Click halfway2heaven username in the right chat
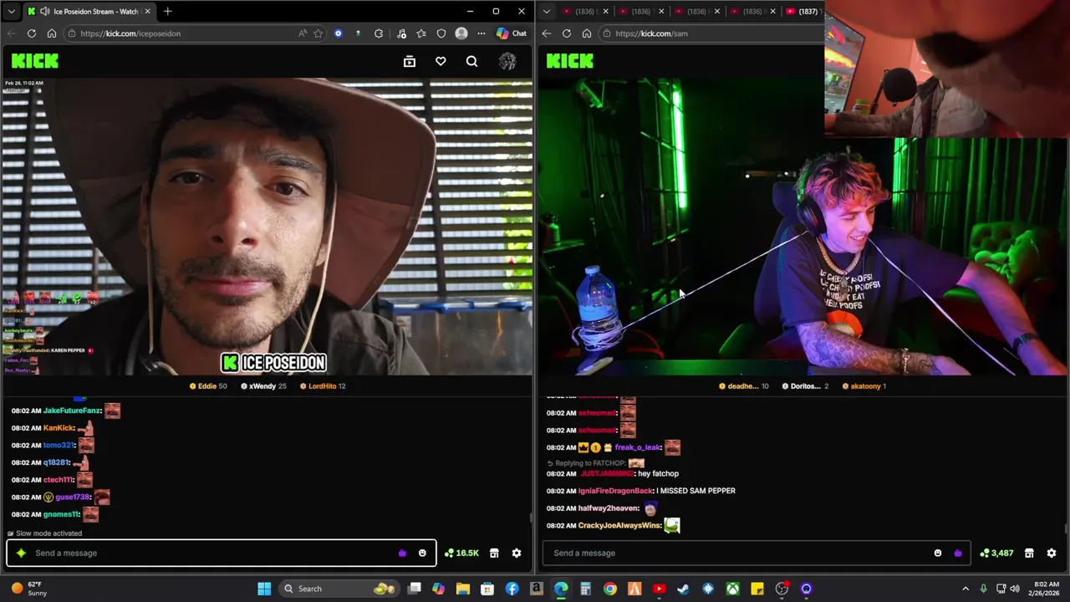This screenshot has width=1070, height=602. click(x=609, y=508)
